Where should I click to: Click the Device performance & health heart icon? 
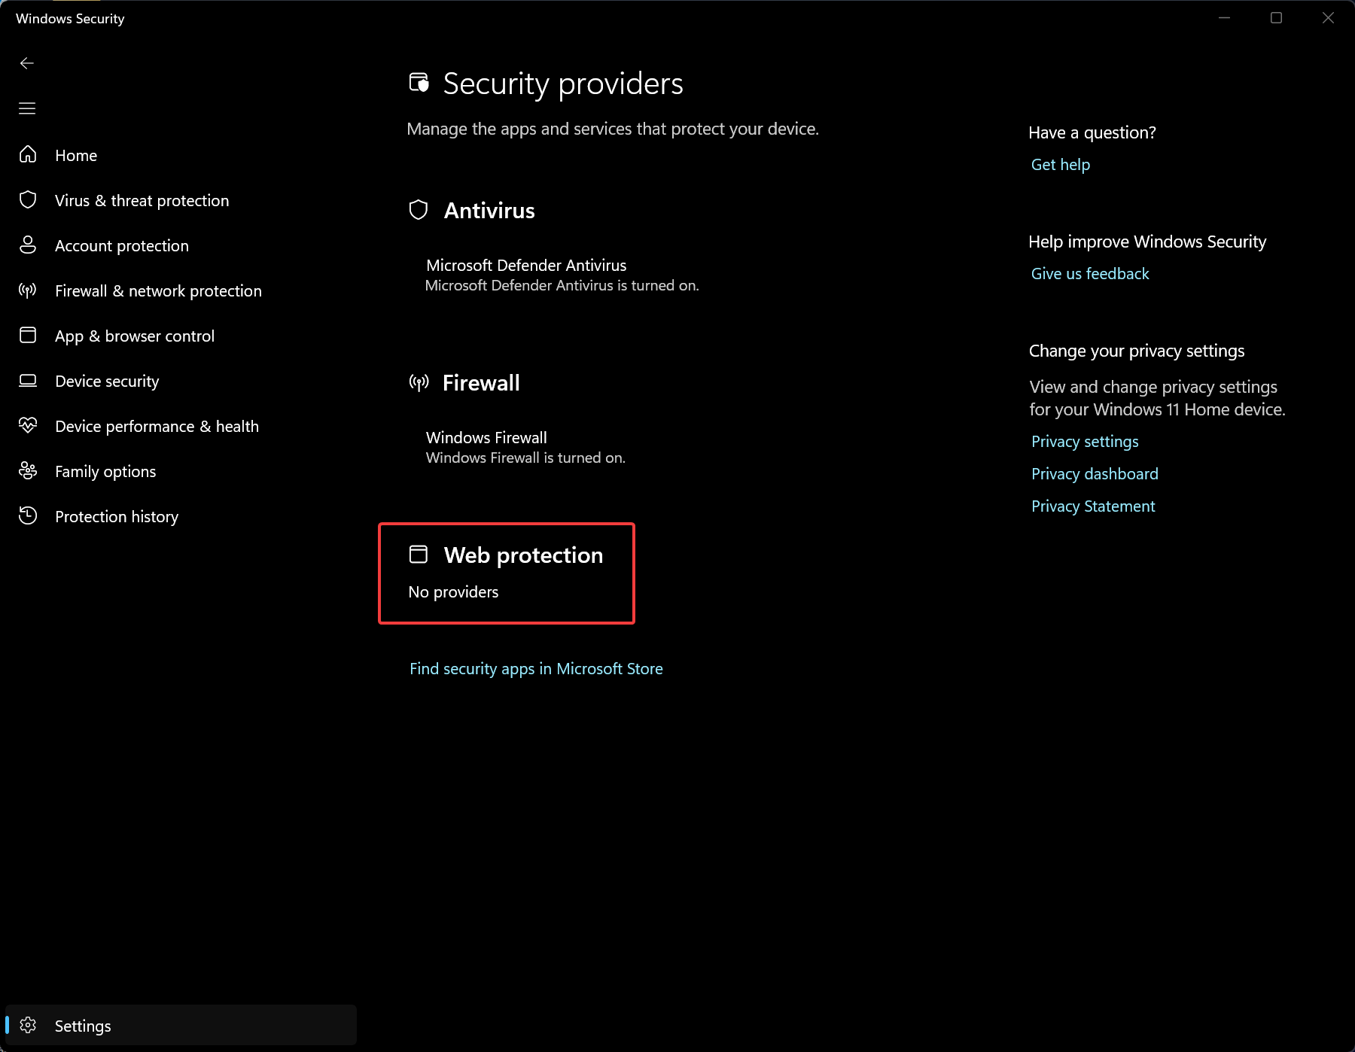pos(28,426)
